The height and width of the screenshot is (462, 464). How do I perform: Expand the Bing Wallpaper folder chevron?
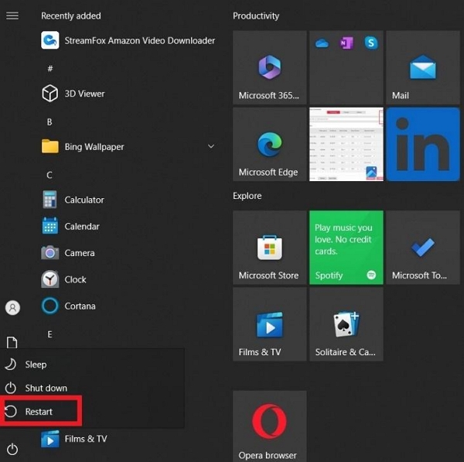point(210,146)
